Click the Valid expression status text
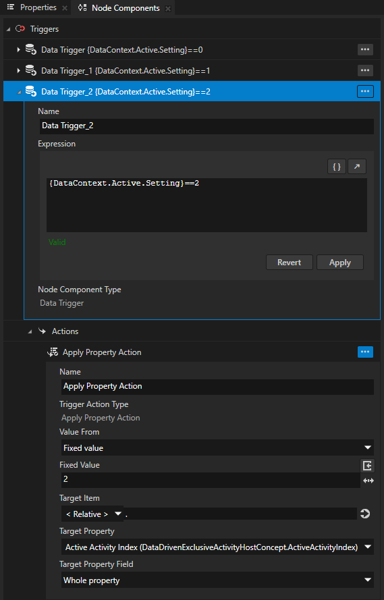Image resolution: width=384 pixels, height=600 pixels. 57,242
